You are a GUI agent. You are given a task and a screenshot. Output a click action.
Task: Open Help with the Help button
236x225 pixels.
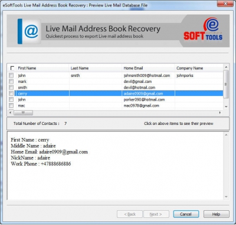tap(217, 214)
